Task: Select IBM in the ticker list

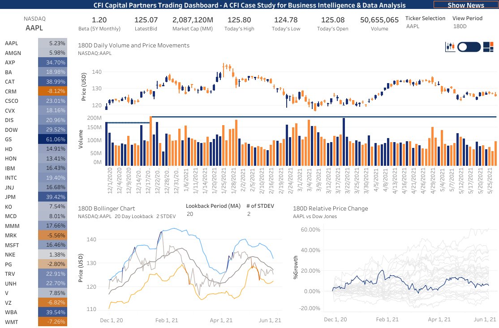Action: [x=10, y=168]
